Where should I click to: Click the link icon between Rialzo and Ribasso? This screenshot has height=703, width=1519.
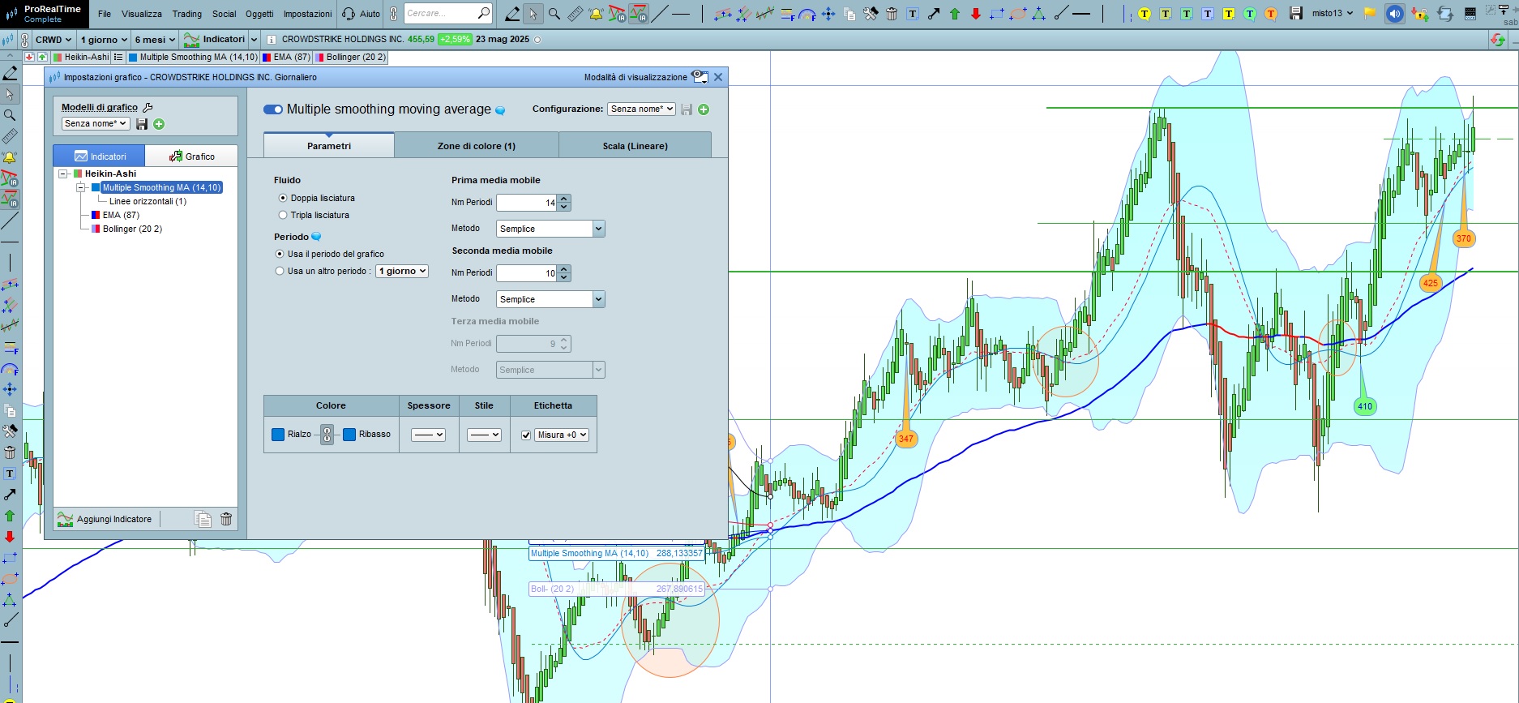[327, 435]
